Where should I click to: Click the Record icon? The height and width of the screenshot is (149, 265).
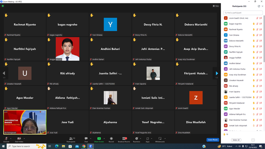pos(111,139)
